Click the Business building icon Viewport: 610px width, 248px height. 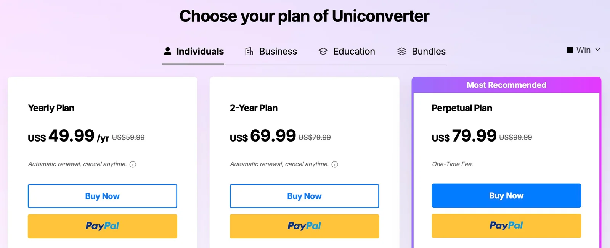click(249, 52)
